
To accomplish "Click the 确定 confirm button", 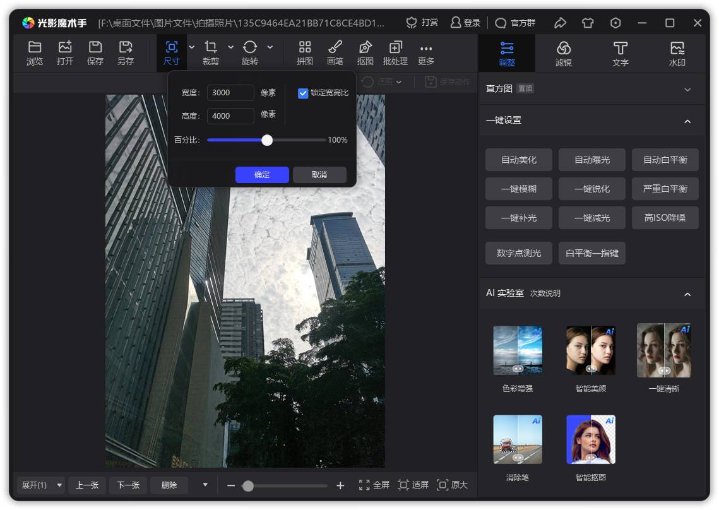I will tap(262, 175).
